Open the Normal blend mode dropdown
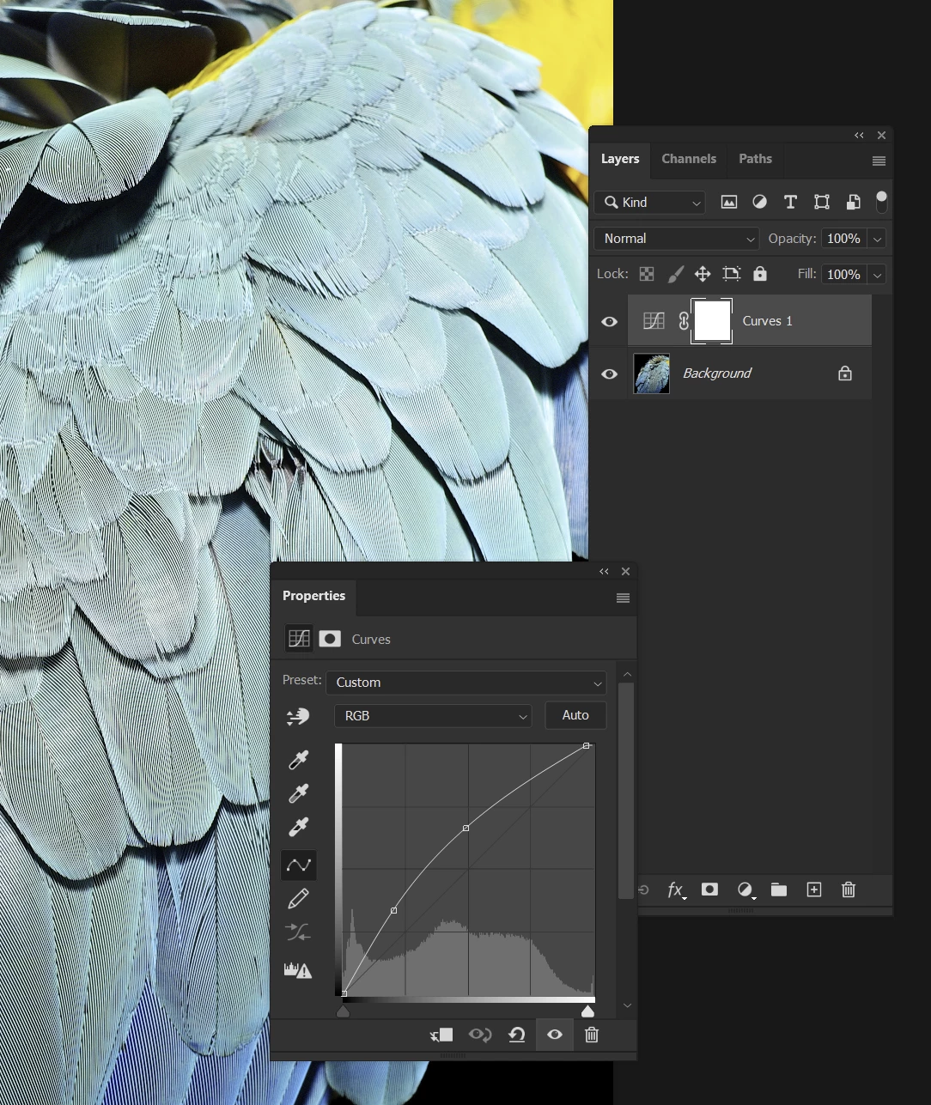Image resolution: width=931 pixels, height=1105 pixels. (677, 239)
